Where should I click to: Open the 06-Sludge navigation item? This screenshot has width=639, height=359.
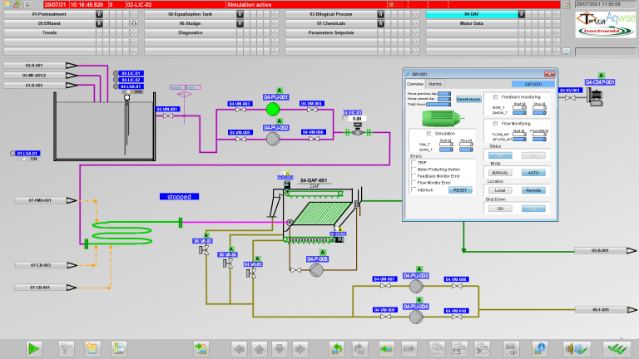tap(190, 23)
